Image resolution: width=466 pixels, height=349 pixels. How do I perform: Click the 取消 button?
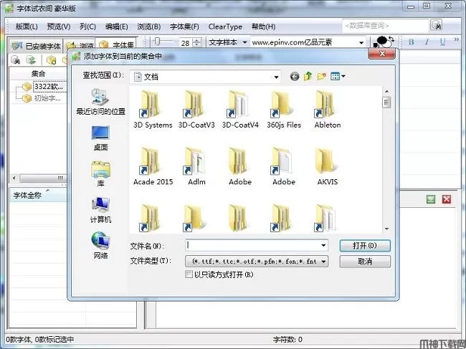(365, 262)
